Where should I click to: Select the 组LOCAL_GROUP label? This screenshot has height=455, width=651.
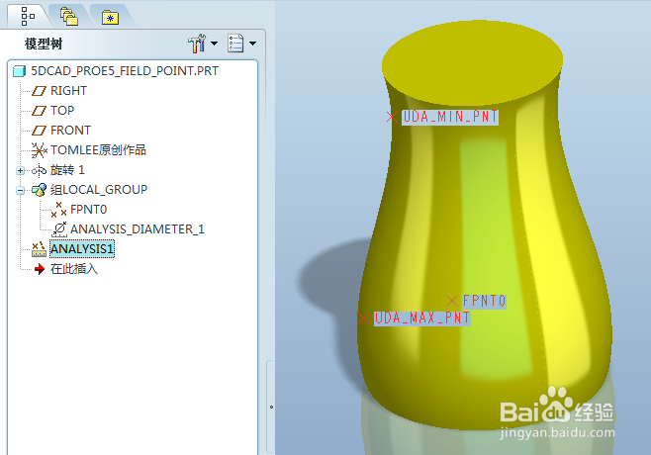[x=99, y=190]
